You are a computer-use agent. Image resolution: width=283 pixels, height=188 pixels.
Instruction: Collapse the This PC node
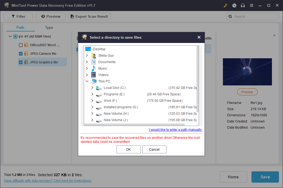coord(87,81)
